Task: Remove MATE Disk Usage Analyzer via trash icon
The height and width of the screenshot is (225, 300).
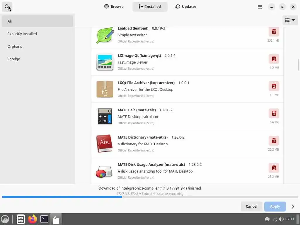Action: pos(274,168)
